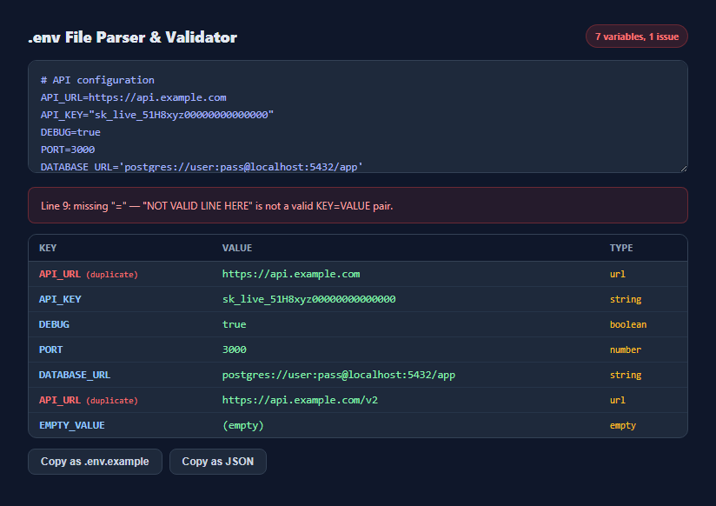The height and width of the screenshot is (506, 716).
Task: Click the '.env File Parser & Validator' heading
Action: pos(132,37)
